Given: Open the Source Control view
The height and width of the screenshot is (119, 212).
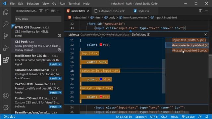Looking at the screenshot, I should pyautogui.click(x=6, y=36).
